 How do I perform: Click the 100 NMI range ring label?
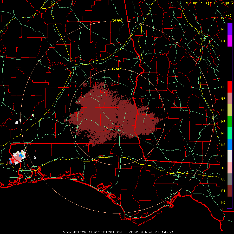117,21
